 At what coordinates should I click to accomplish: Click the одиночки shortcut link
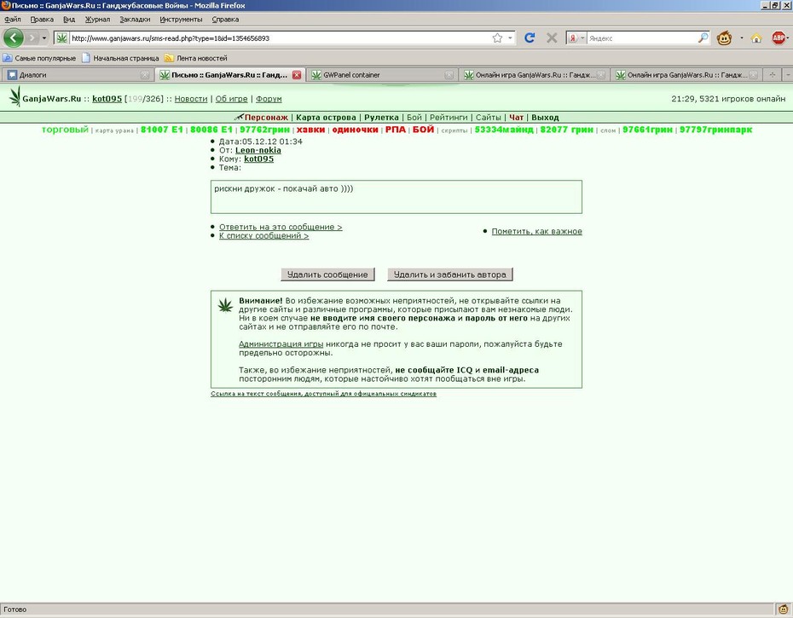click(355, 130)
